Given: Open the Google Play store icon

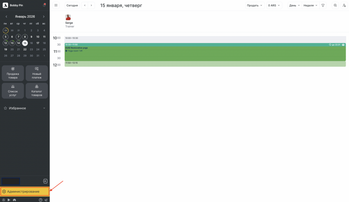Looking at the screenshot, I should (9, 200).
